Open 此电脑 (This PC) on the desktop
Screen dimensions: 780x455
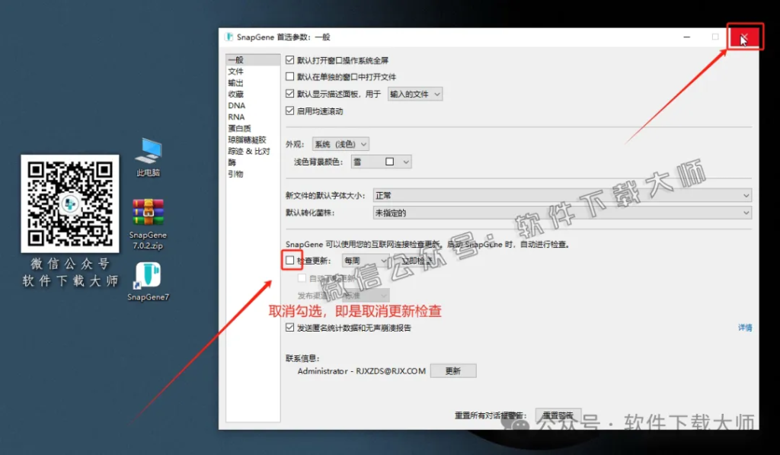click(147, 148)
